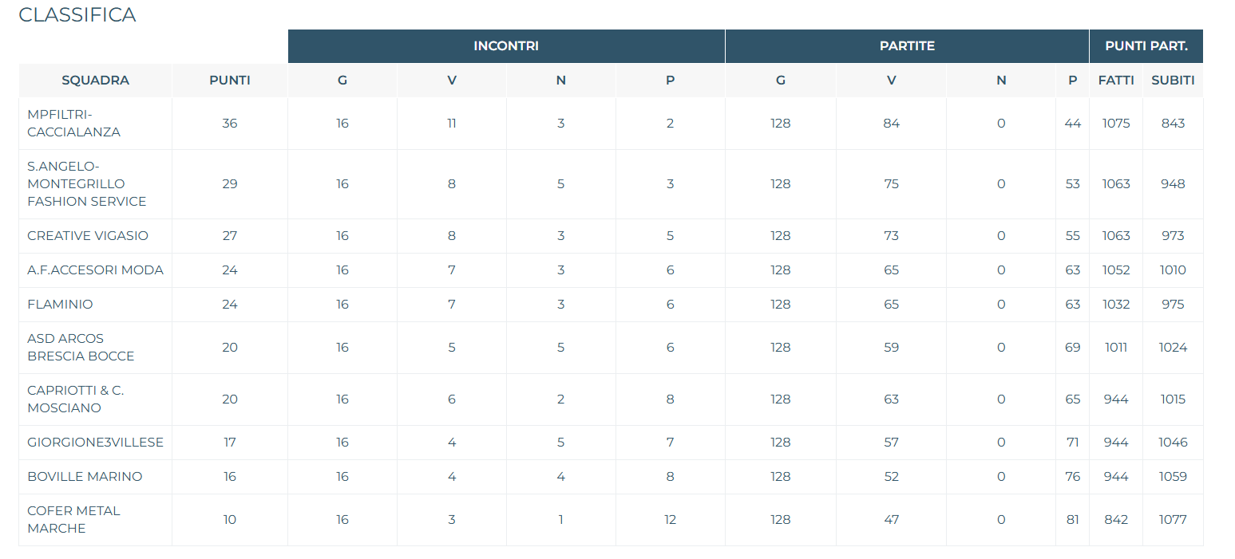Click the 36 points of MPFILTRI-CACCIALANZA
Viewport: 1235px width, 559px height.
pos(230,124)
